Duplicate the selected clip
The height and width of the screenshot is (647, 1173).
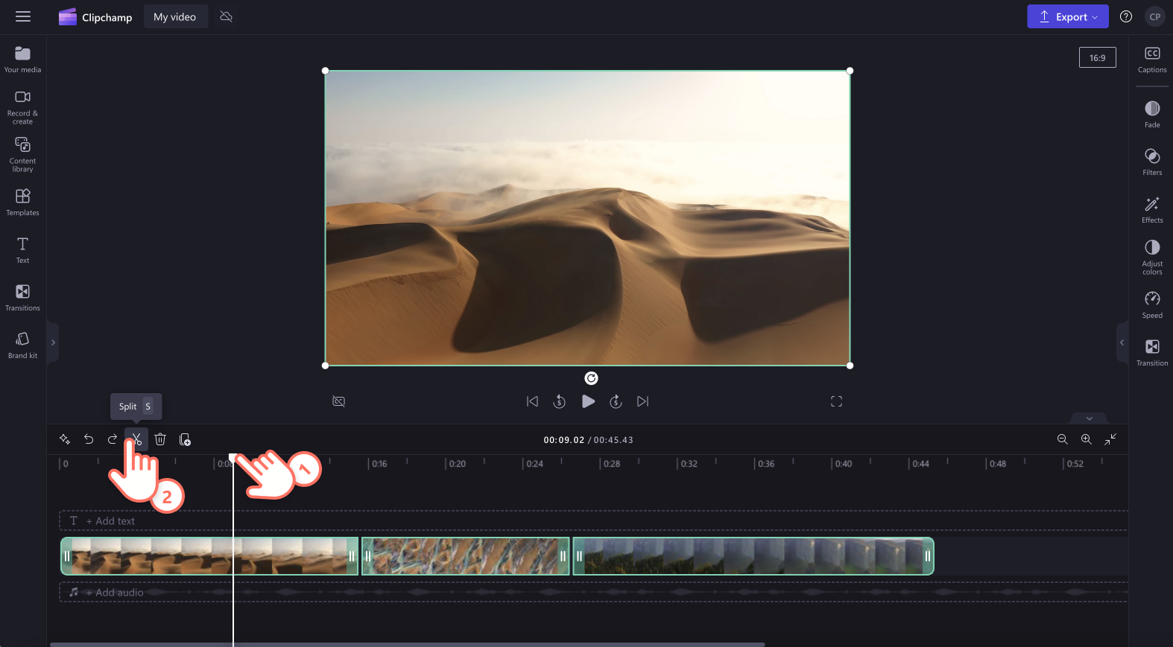coord(185,439)
